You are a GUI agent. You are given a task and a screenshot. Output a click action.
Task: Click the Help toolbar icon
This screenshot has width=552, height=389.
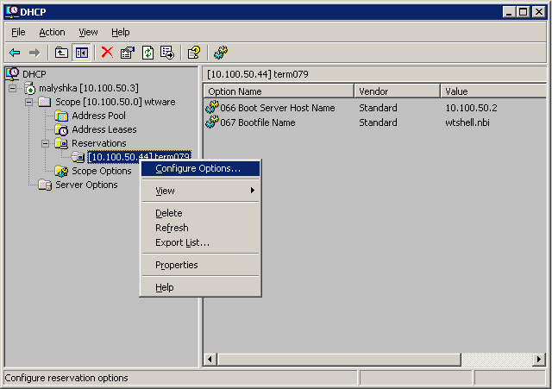coord(194,53)
